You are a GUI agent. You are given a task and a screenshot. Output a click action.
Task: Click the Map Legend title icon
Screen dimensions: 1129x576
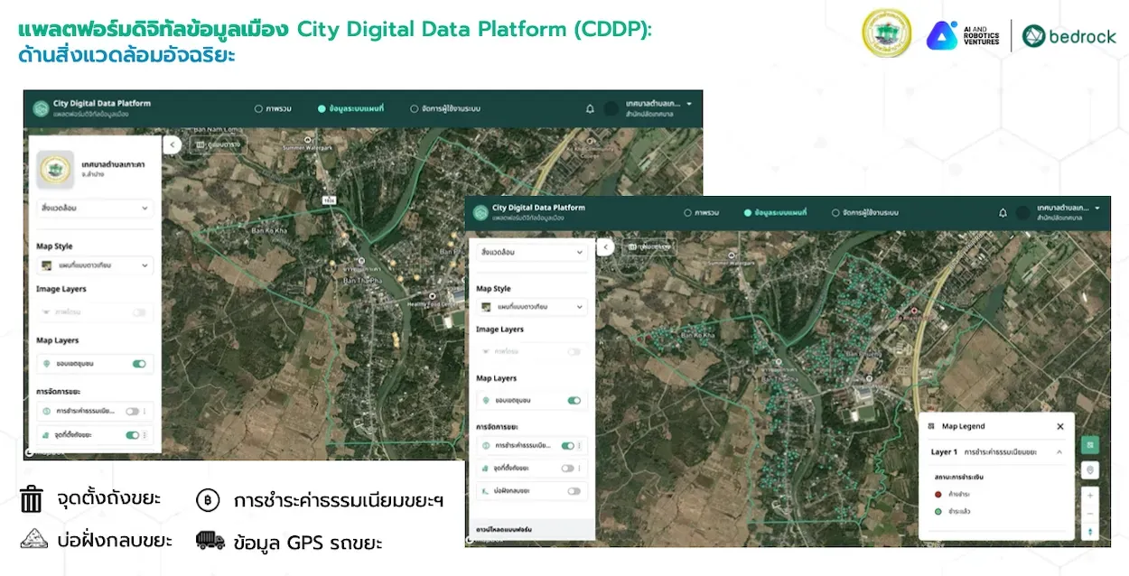[x=931, y=426]
